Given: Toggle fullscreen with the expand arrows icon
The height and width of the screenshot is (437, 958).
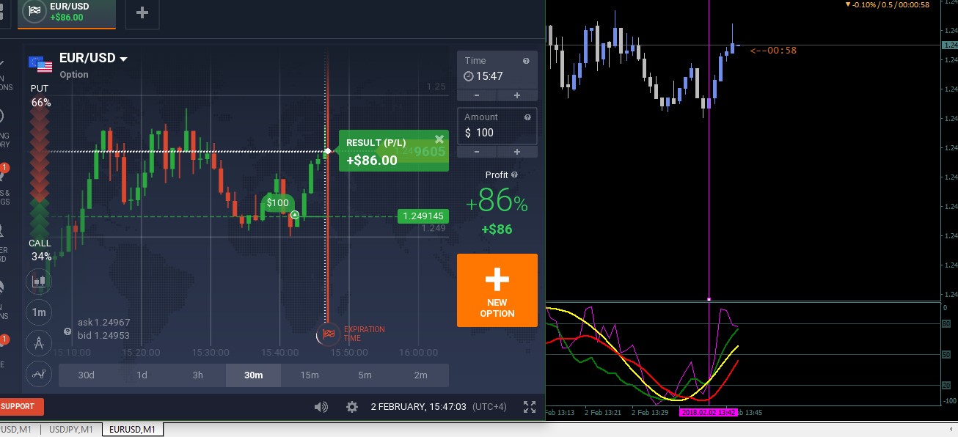Looking at the screenshot, I should tap(530, 407).
